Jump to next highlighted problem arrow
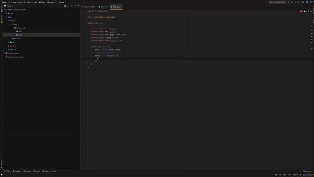Image resolution: width=314 pixels, height=177 pixels. (311, 11)
